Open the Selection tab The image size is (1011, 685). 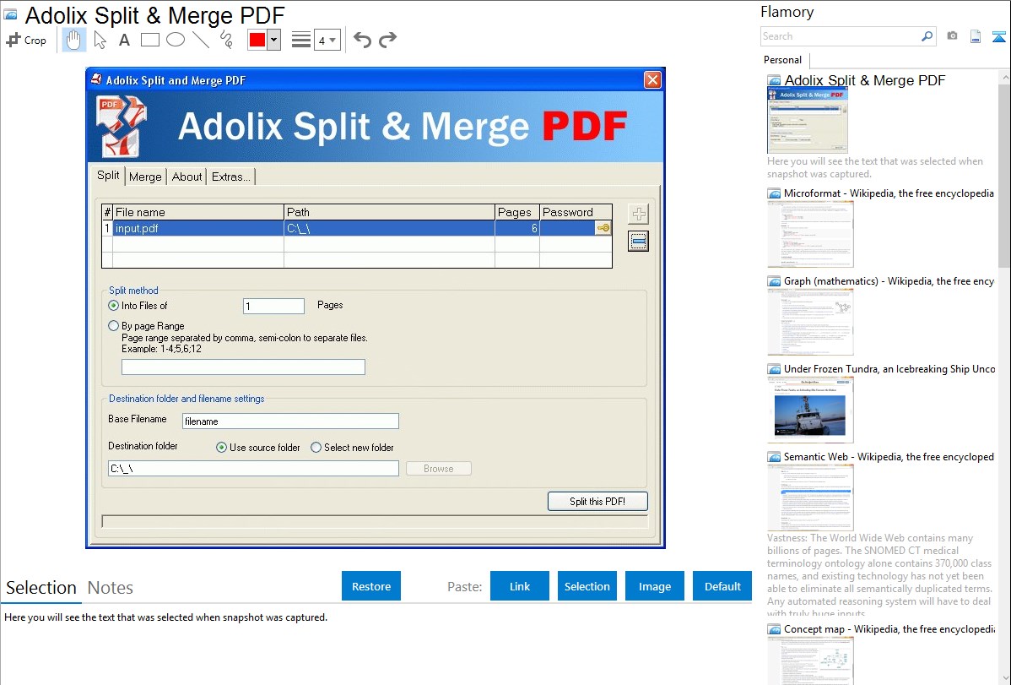click(x=41, y=588)
